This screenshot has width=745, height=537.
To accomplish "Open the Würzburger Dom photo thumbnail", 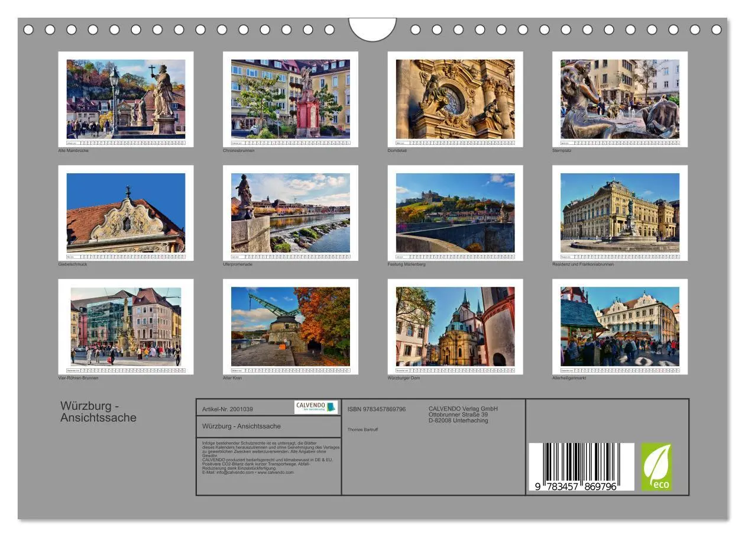I will [x=455, y=326].
